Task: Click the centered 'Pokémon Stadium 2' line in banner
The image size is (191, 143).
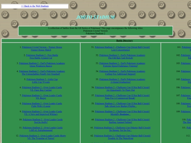Action: [x=95, y=34]
